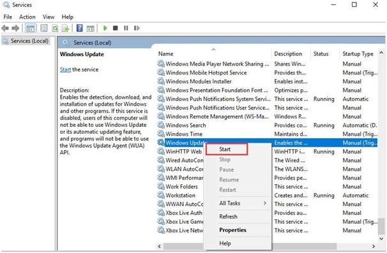Viewport: 387px width, 253px height.
Task: Click the green Start Service toolbar icon
Action: (x=105, y=28)
